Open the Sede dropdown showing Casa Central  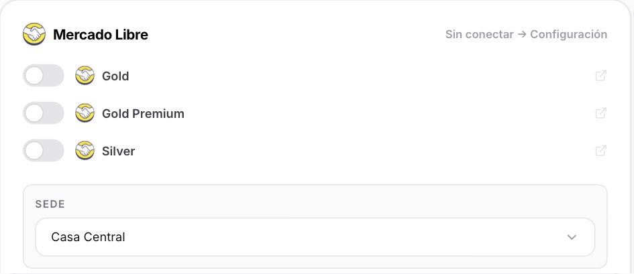(x=315, y=237)
